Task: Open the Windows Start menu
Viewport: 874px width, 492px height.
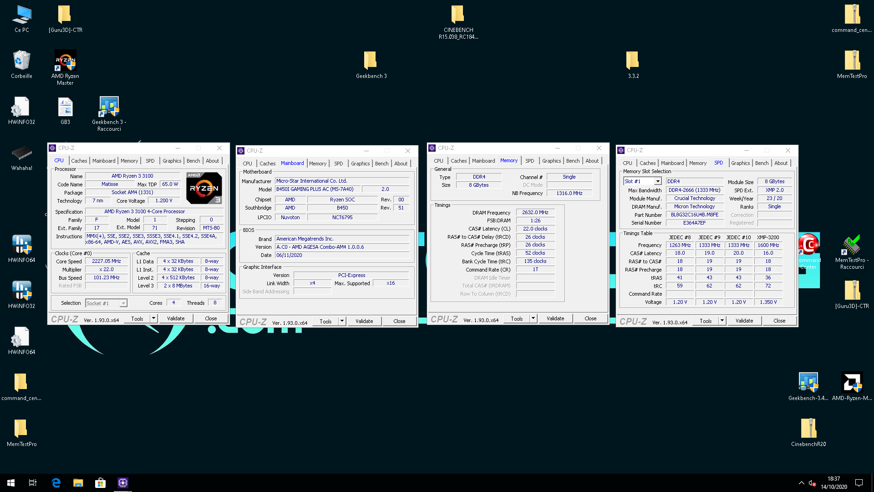Action: click(11, 483)
